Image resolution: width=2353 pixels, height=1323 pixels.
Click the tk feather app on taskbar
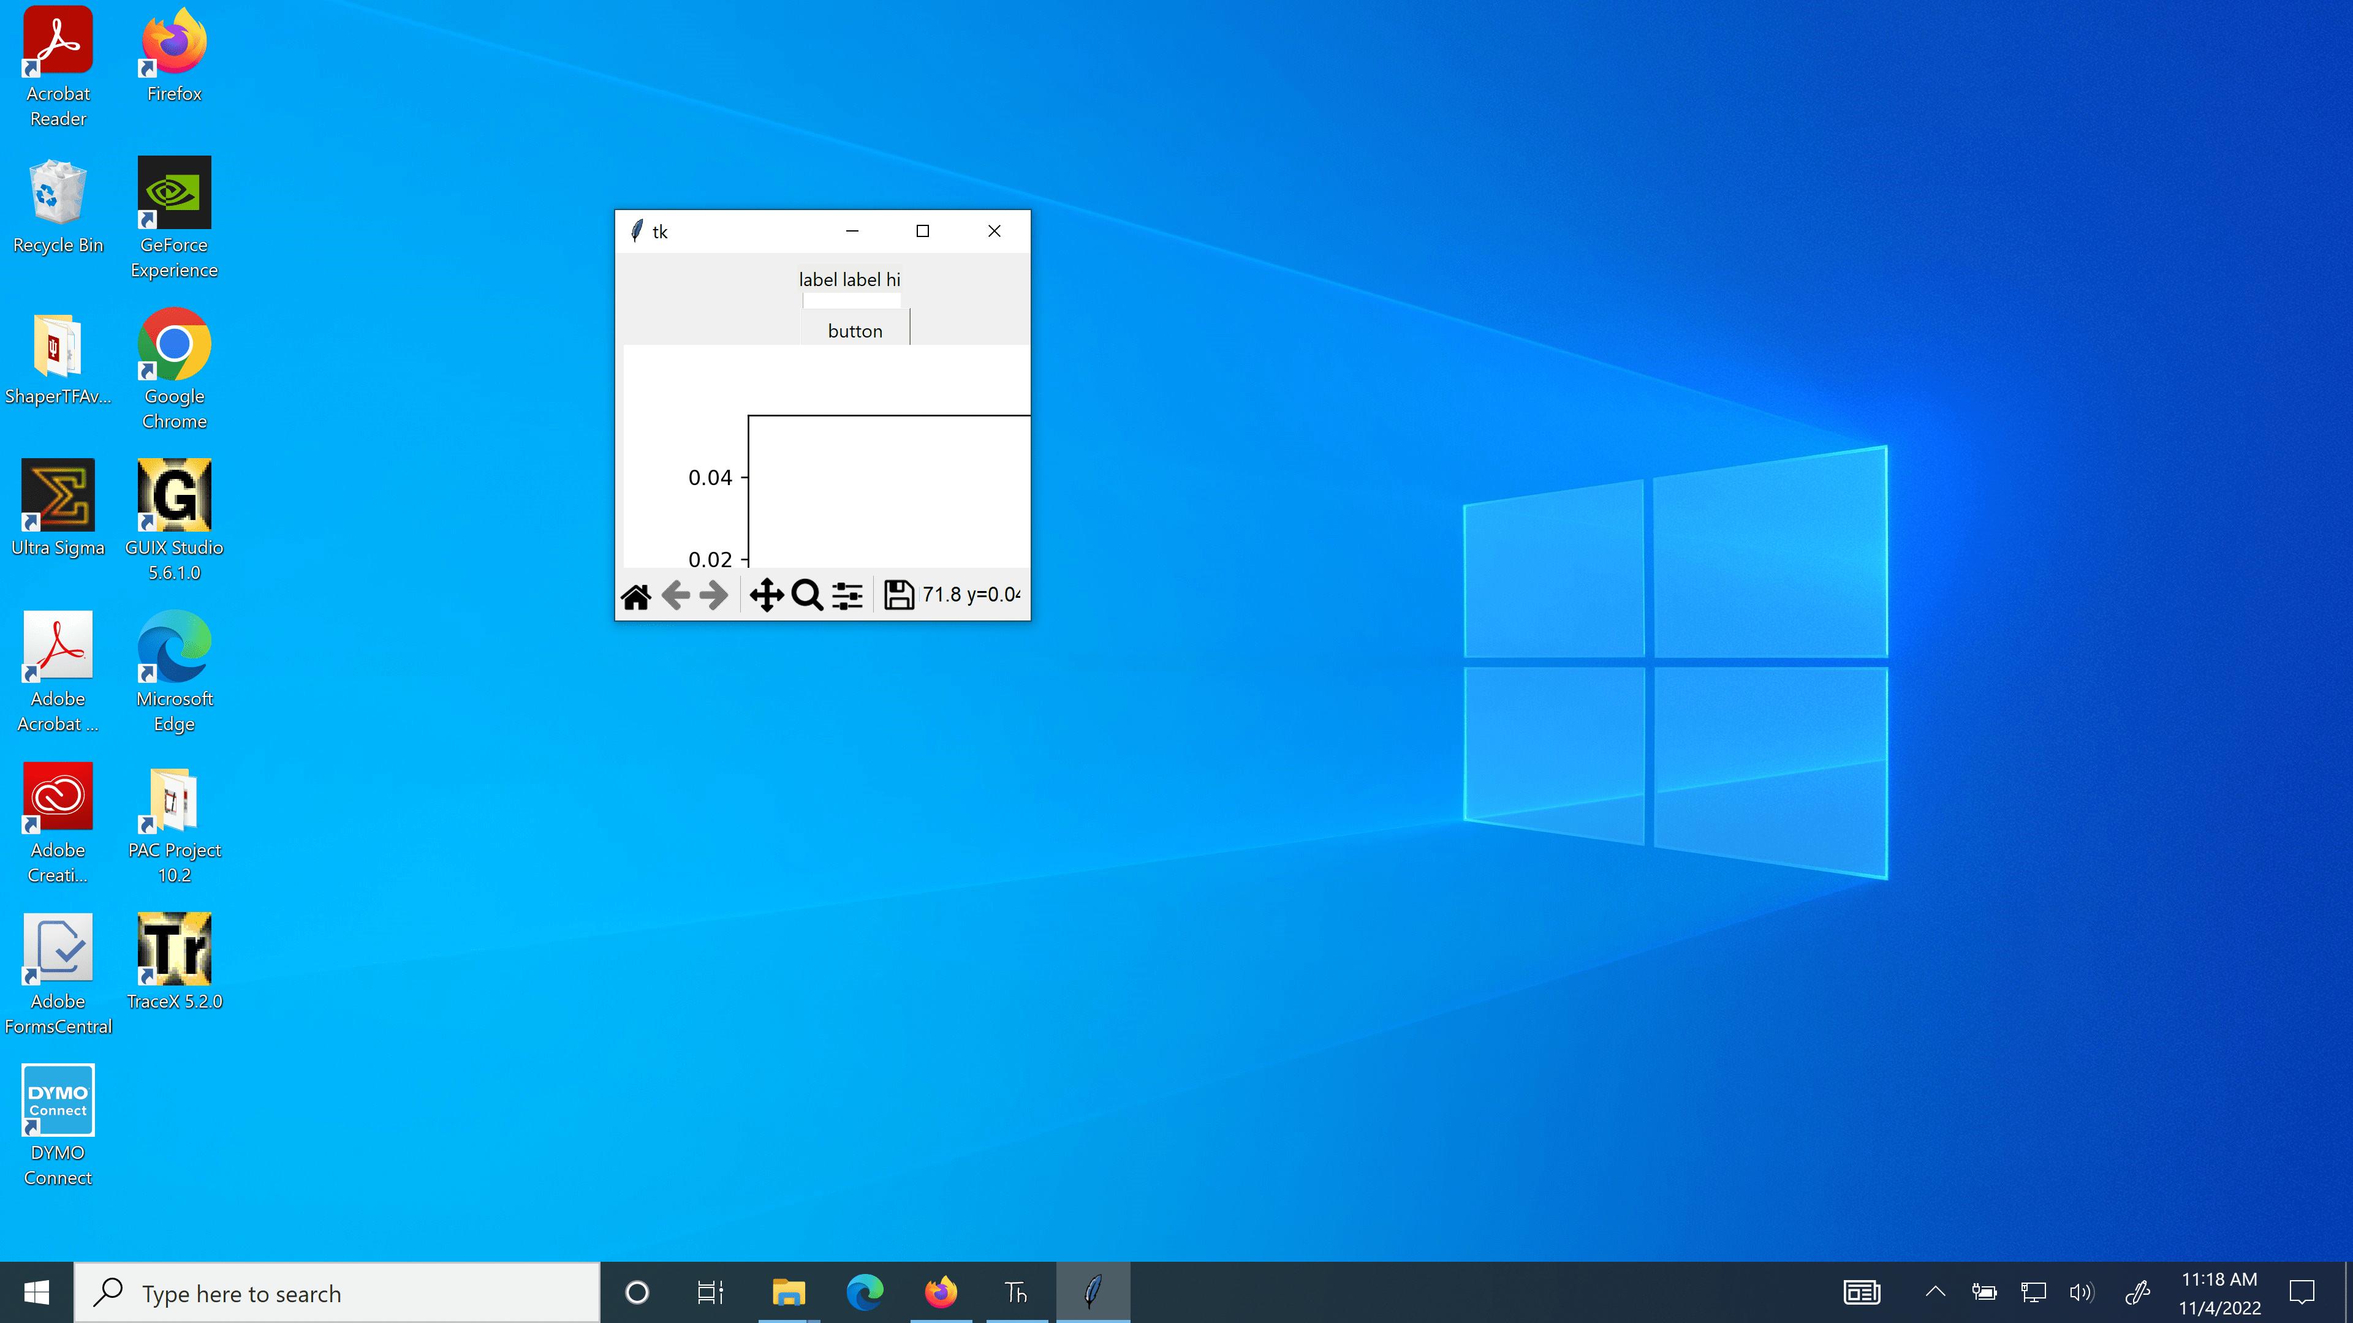click(1093, 1293)
